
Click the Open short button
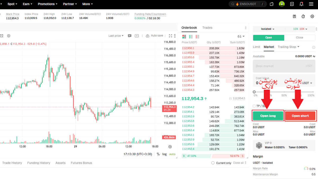pyautogui.click(x=300, y=116)
